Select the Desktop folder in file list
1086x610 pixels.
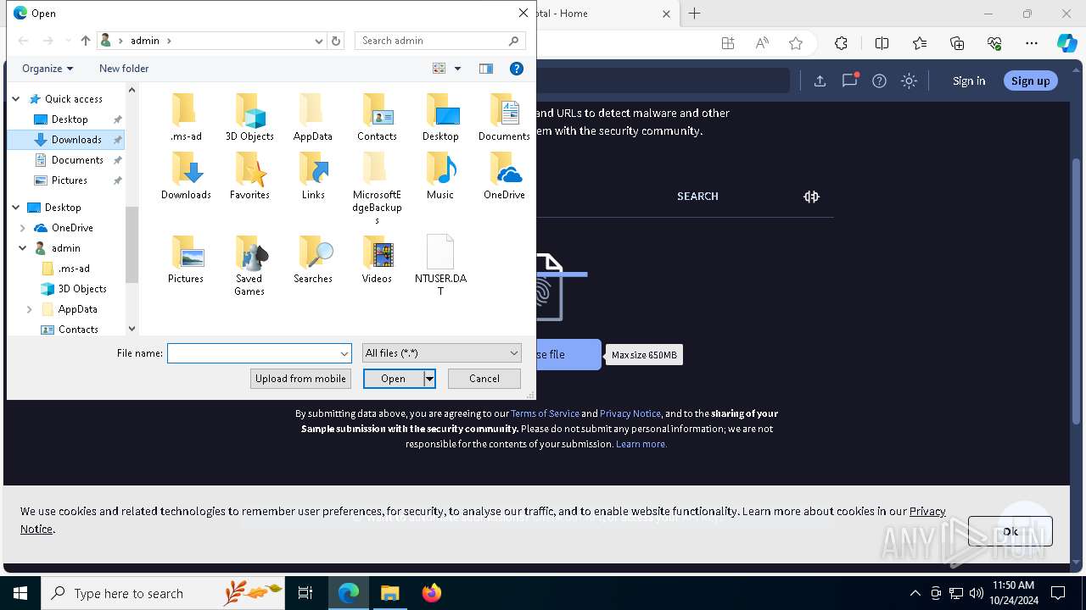(x=440, y=118)
